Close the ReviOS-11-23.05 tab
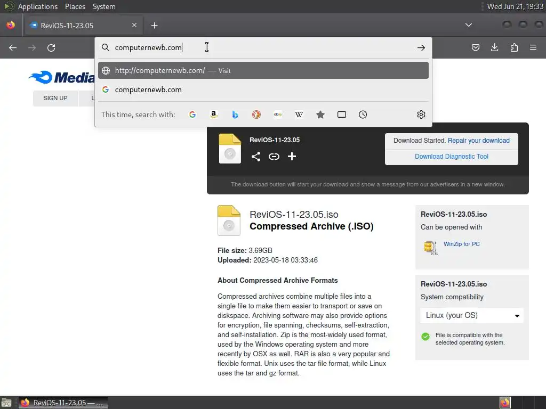Screen dimensions: 546x409 (134, 25)
